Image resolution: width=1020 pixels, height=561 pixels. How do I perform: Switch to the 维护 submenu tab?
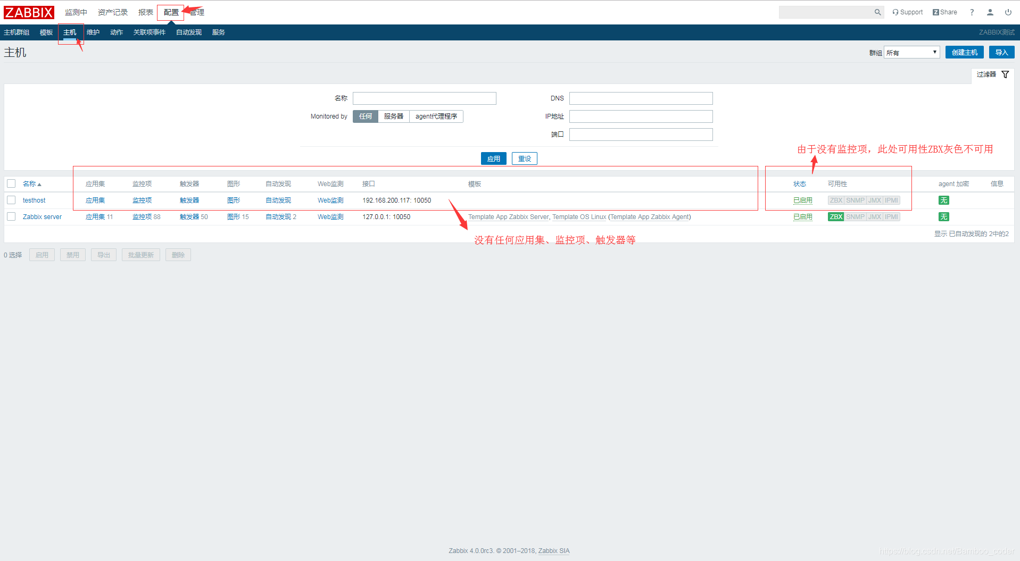pos(93,32)
